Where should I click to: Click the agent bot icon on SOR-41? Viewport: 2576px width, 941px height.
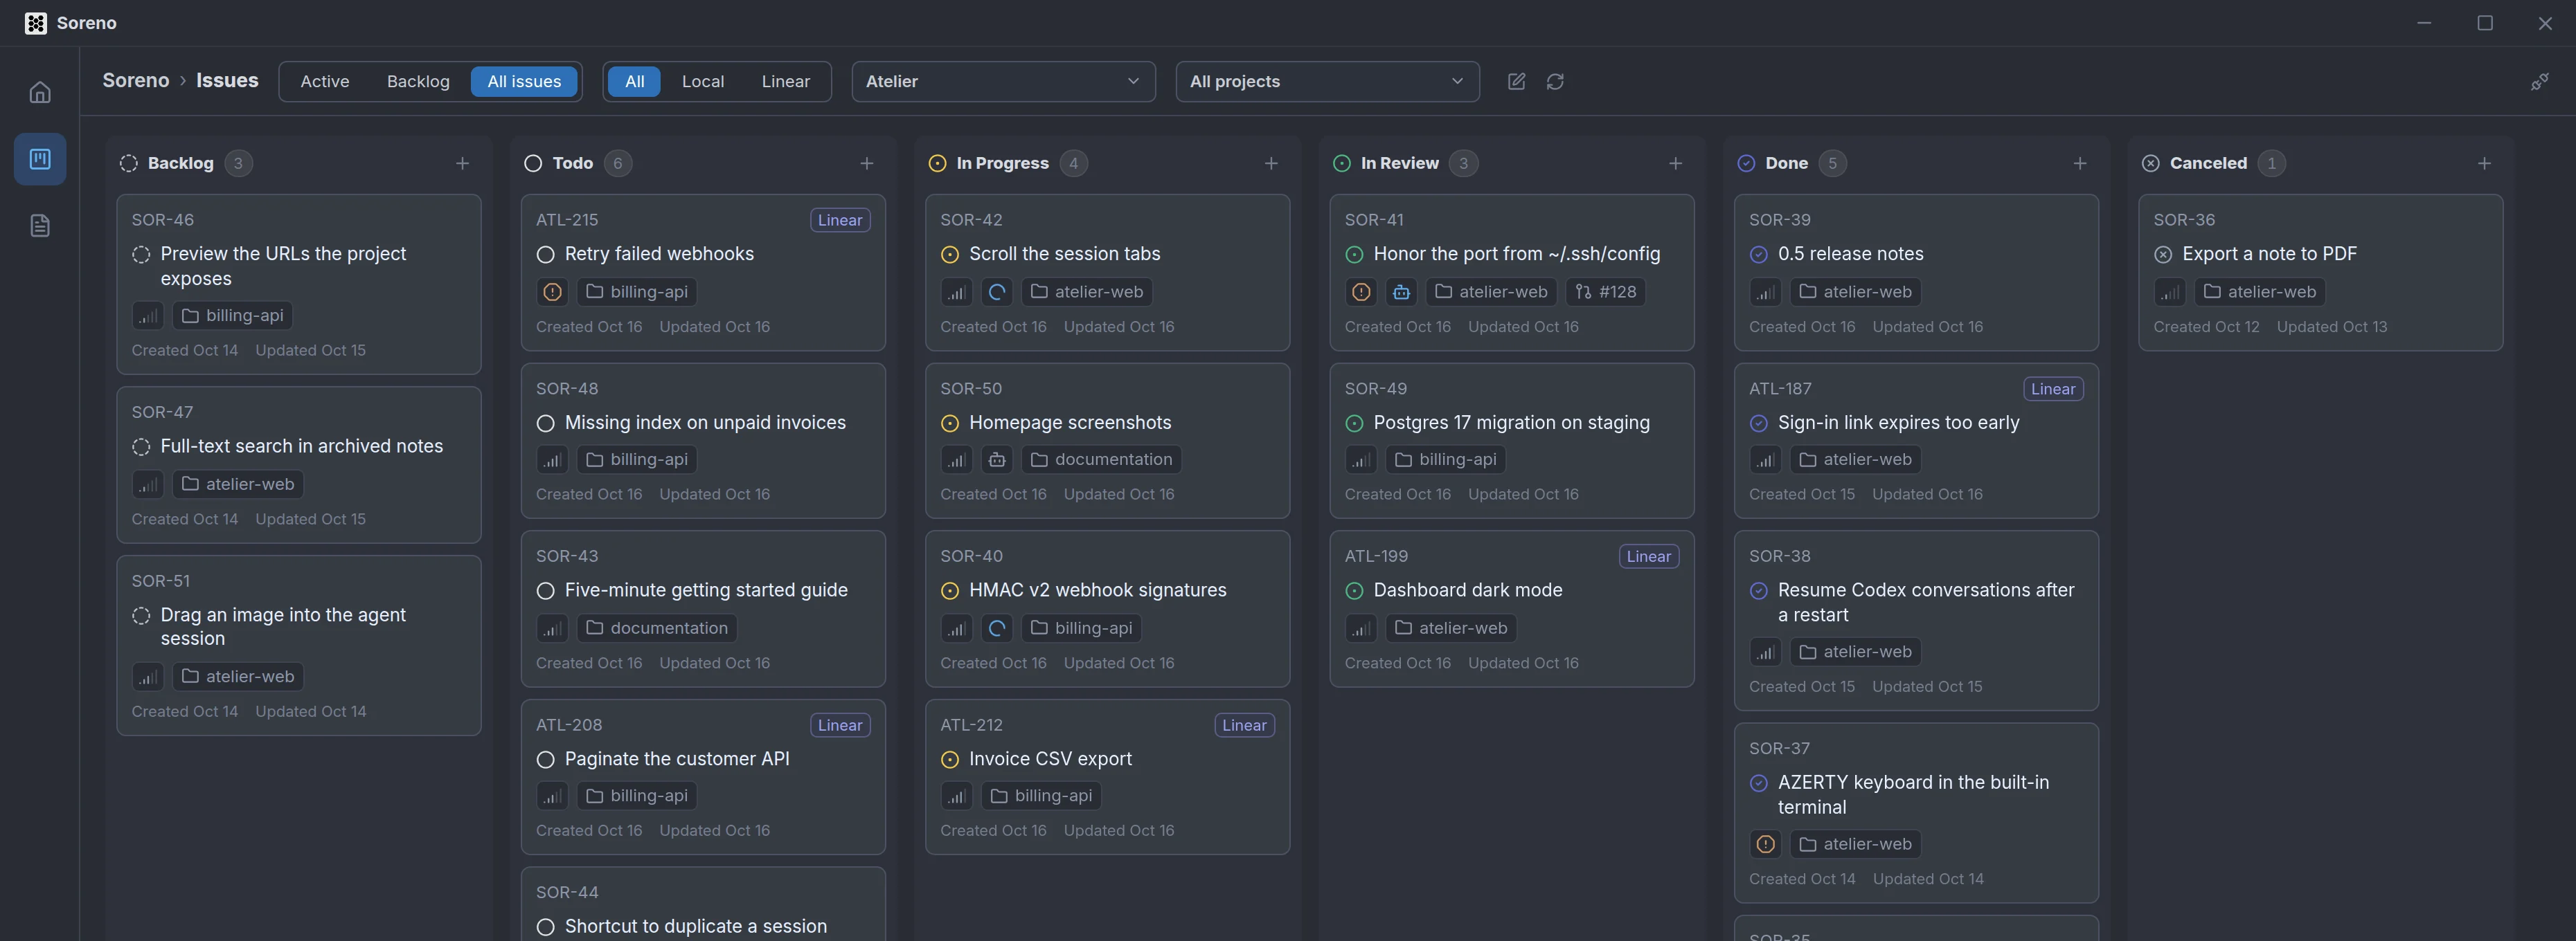pyautogui.click(x=1401, y=292)
